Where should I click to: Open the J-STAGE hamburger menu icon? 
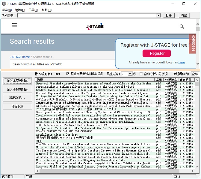point(15,25)
